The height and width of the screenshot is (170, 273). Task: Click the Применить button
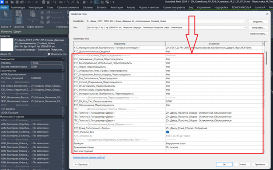click(260, 164)
